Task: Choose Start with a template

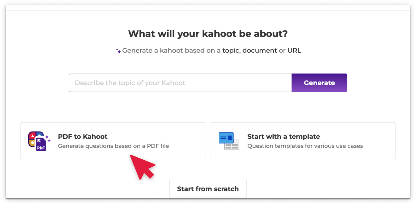Action: click(302, 141)
